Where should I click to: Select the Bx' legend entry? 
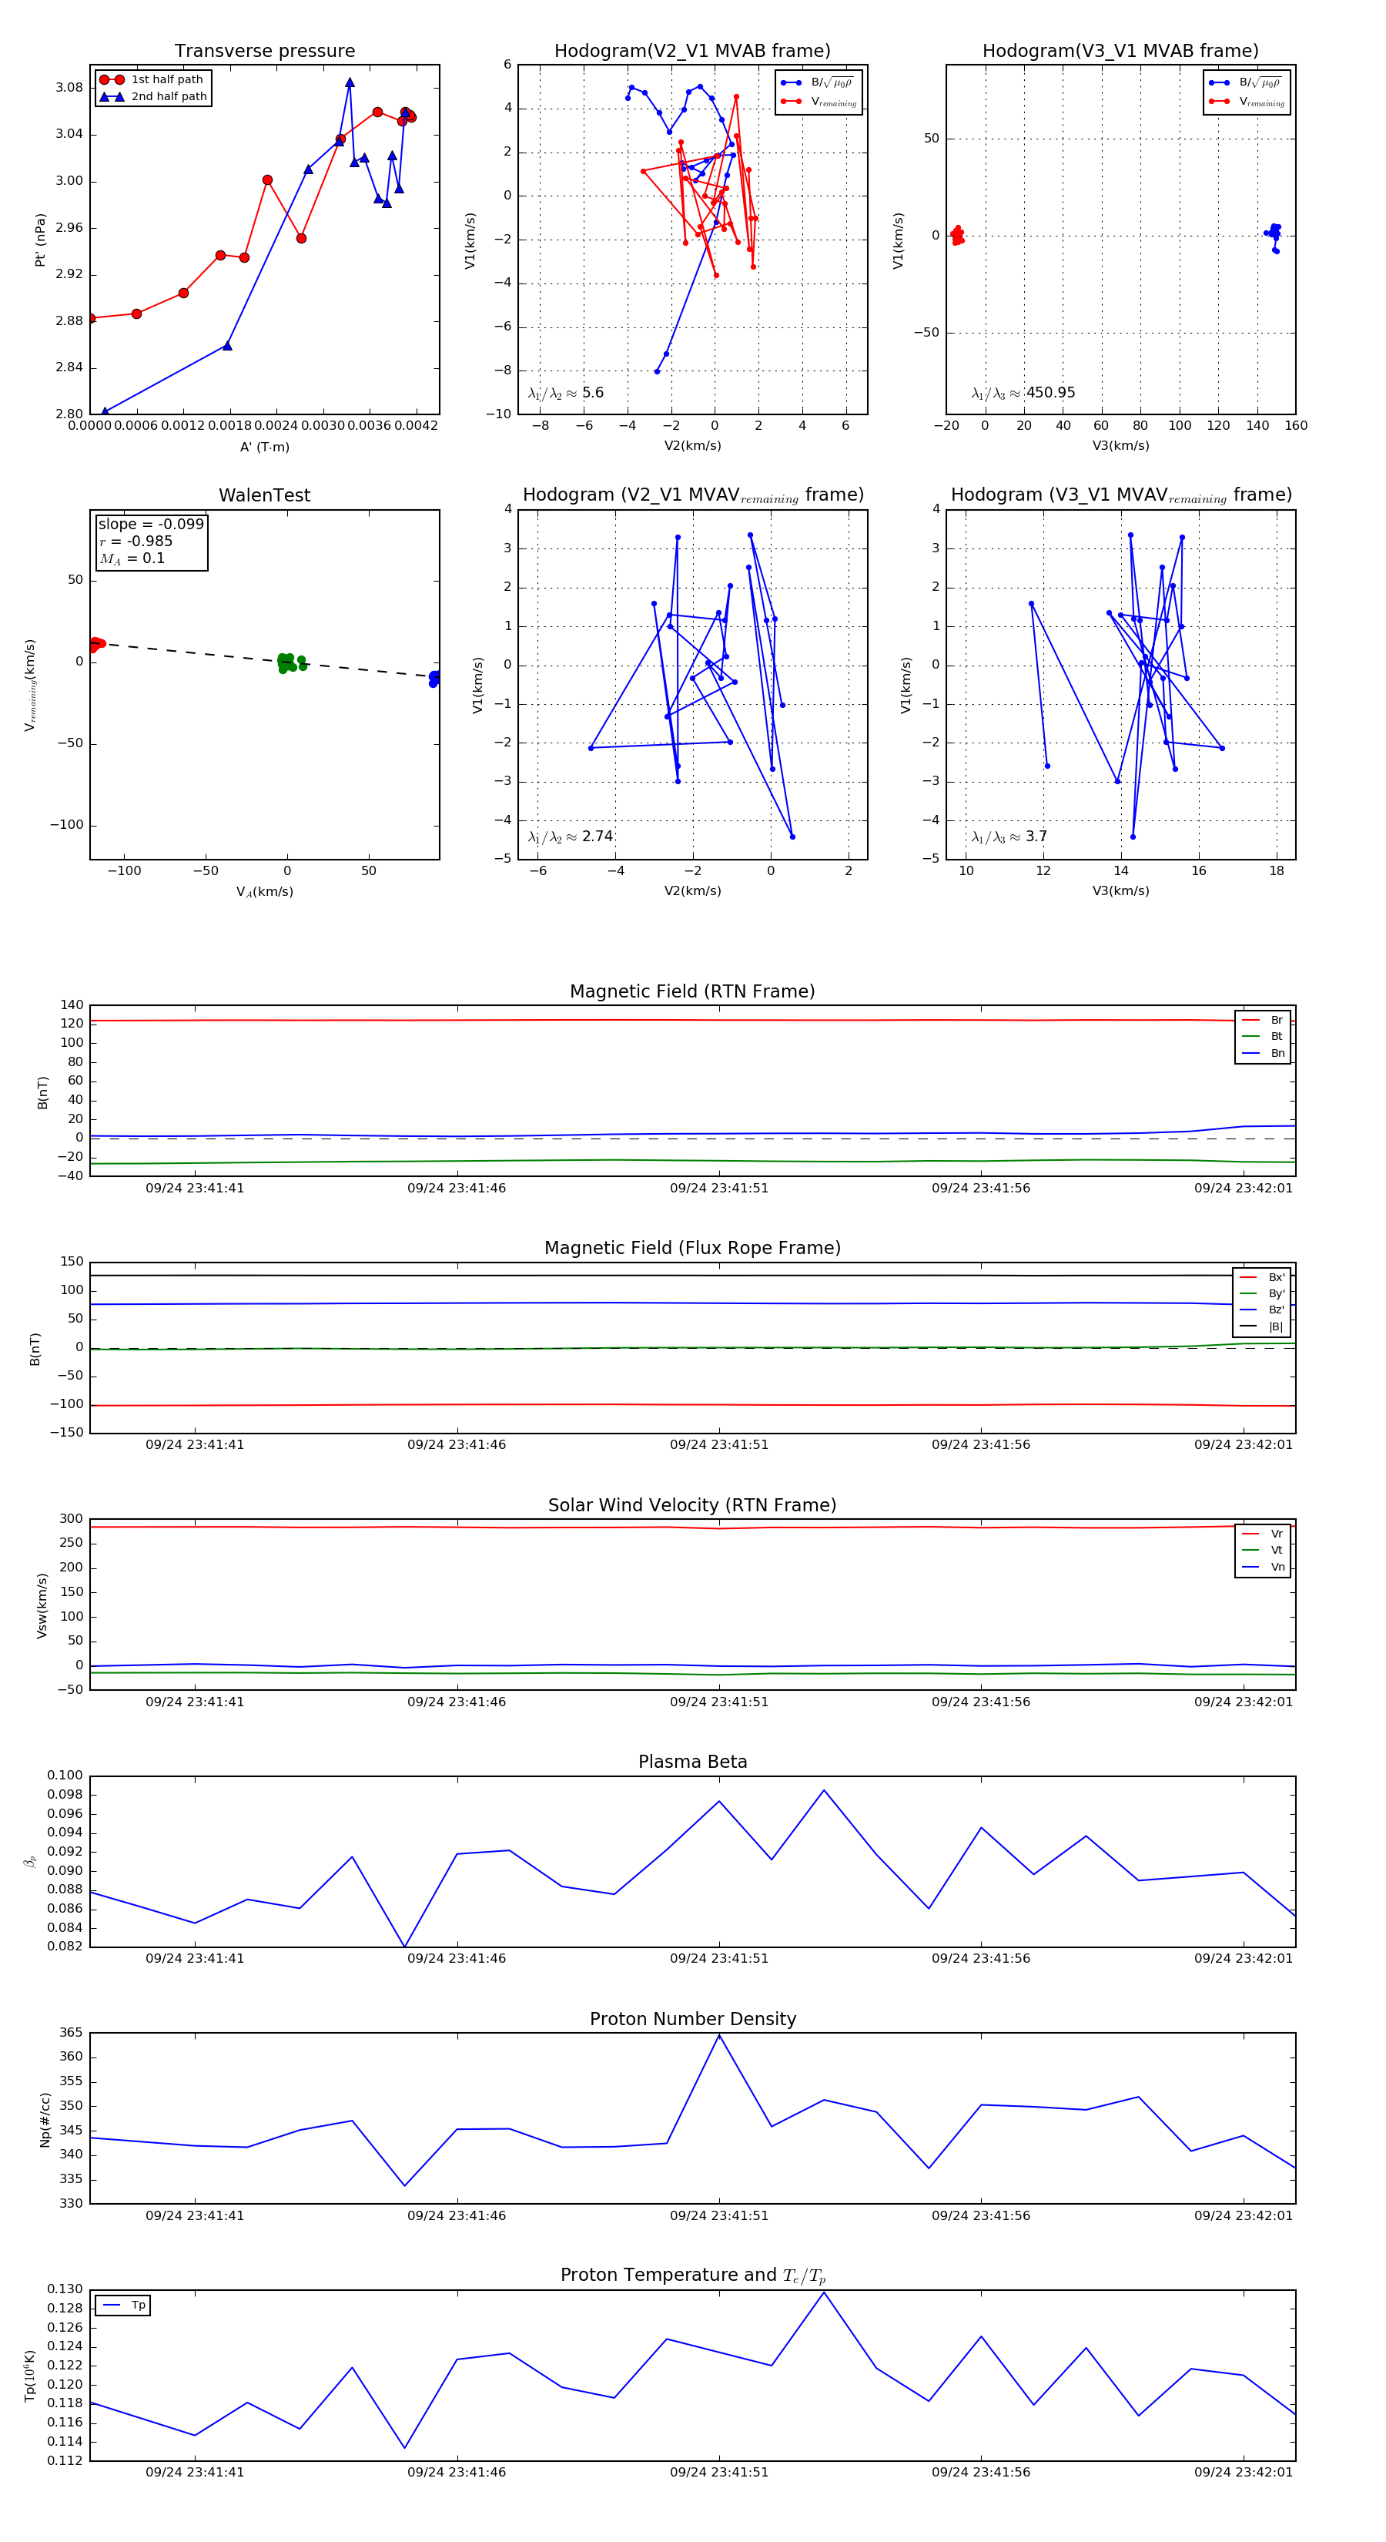pyautogui.click(x=1262, y=1278)
